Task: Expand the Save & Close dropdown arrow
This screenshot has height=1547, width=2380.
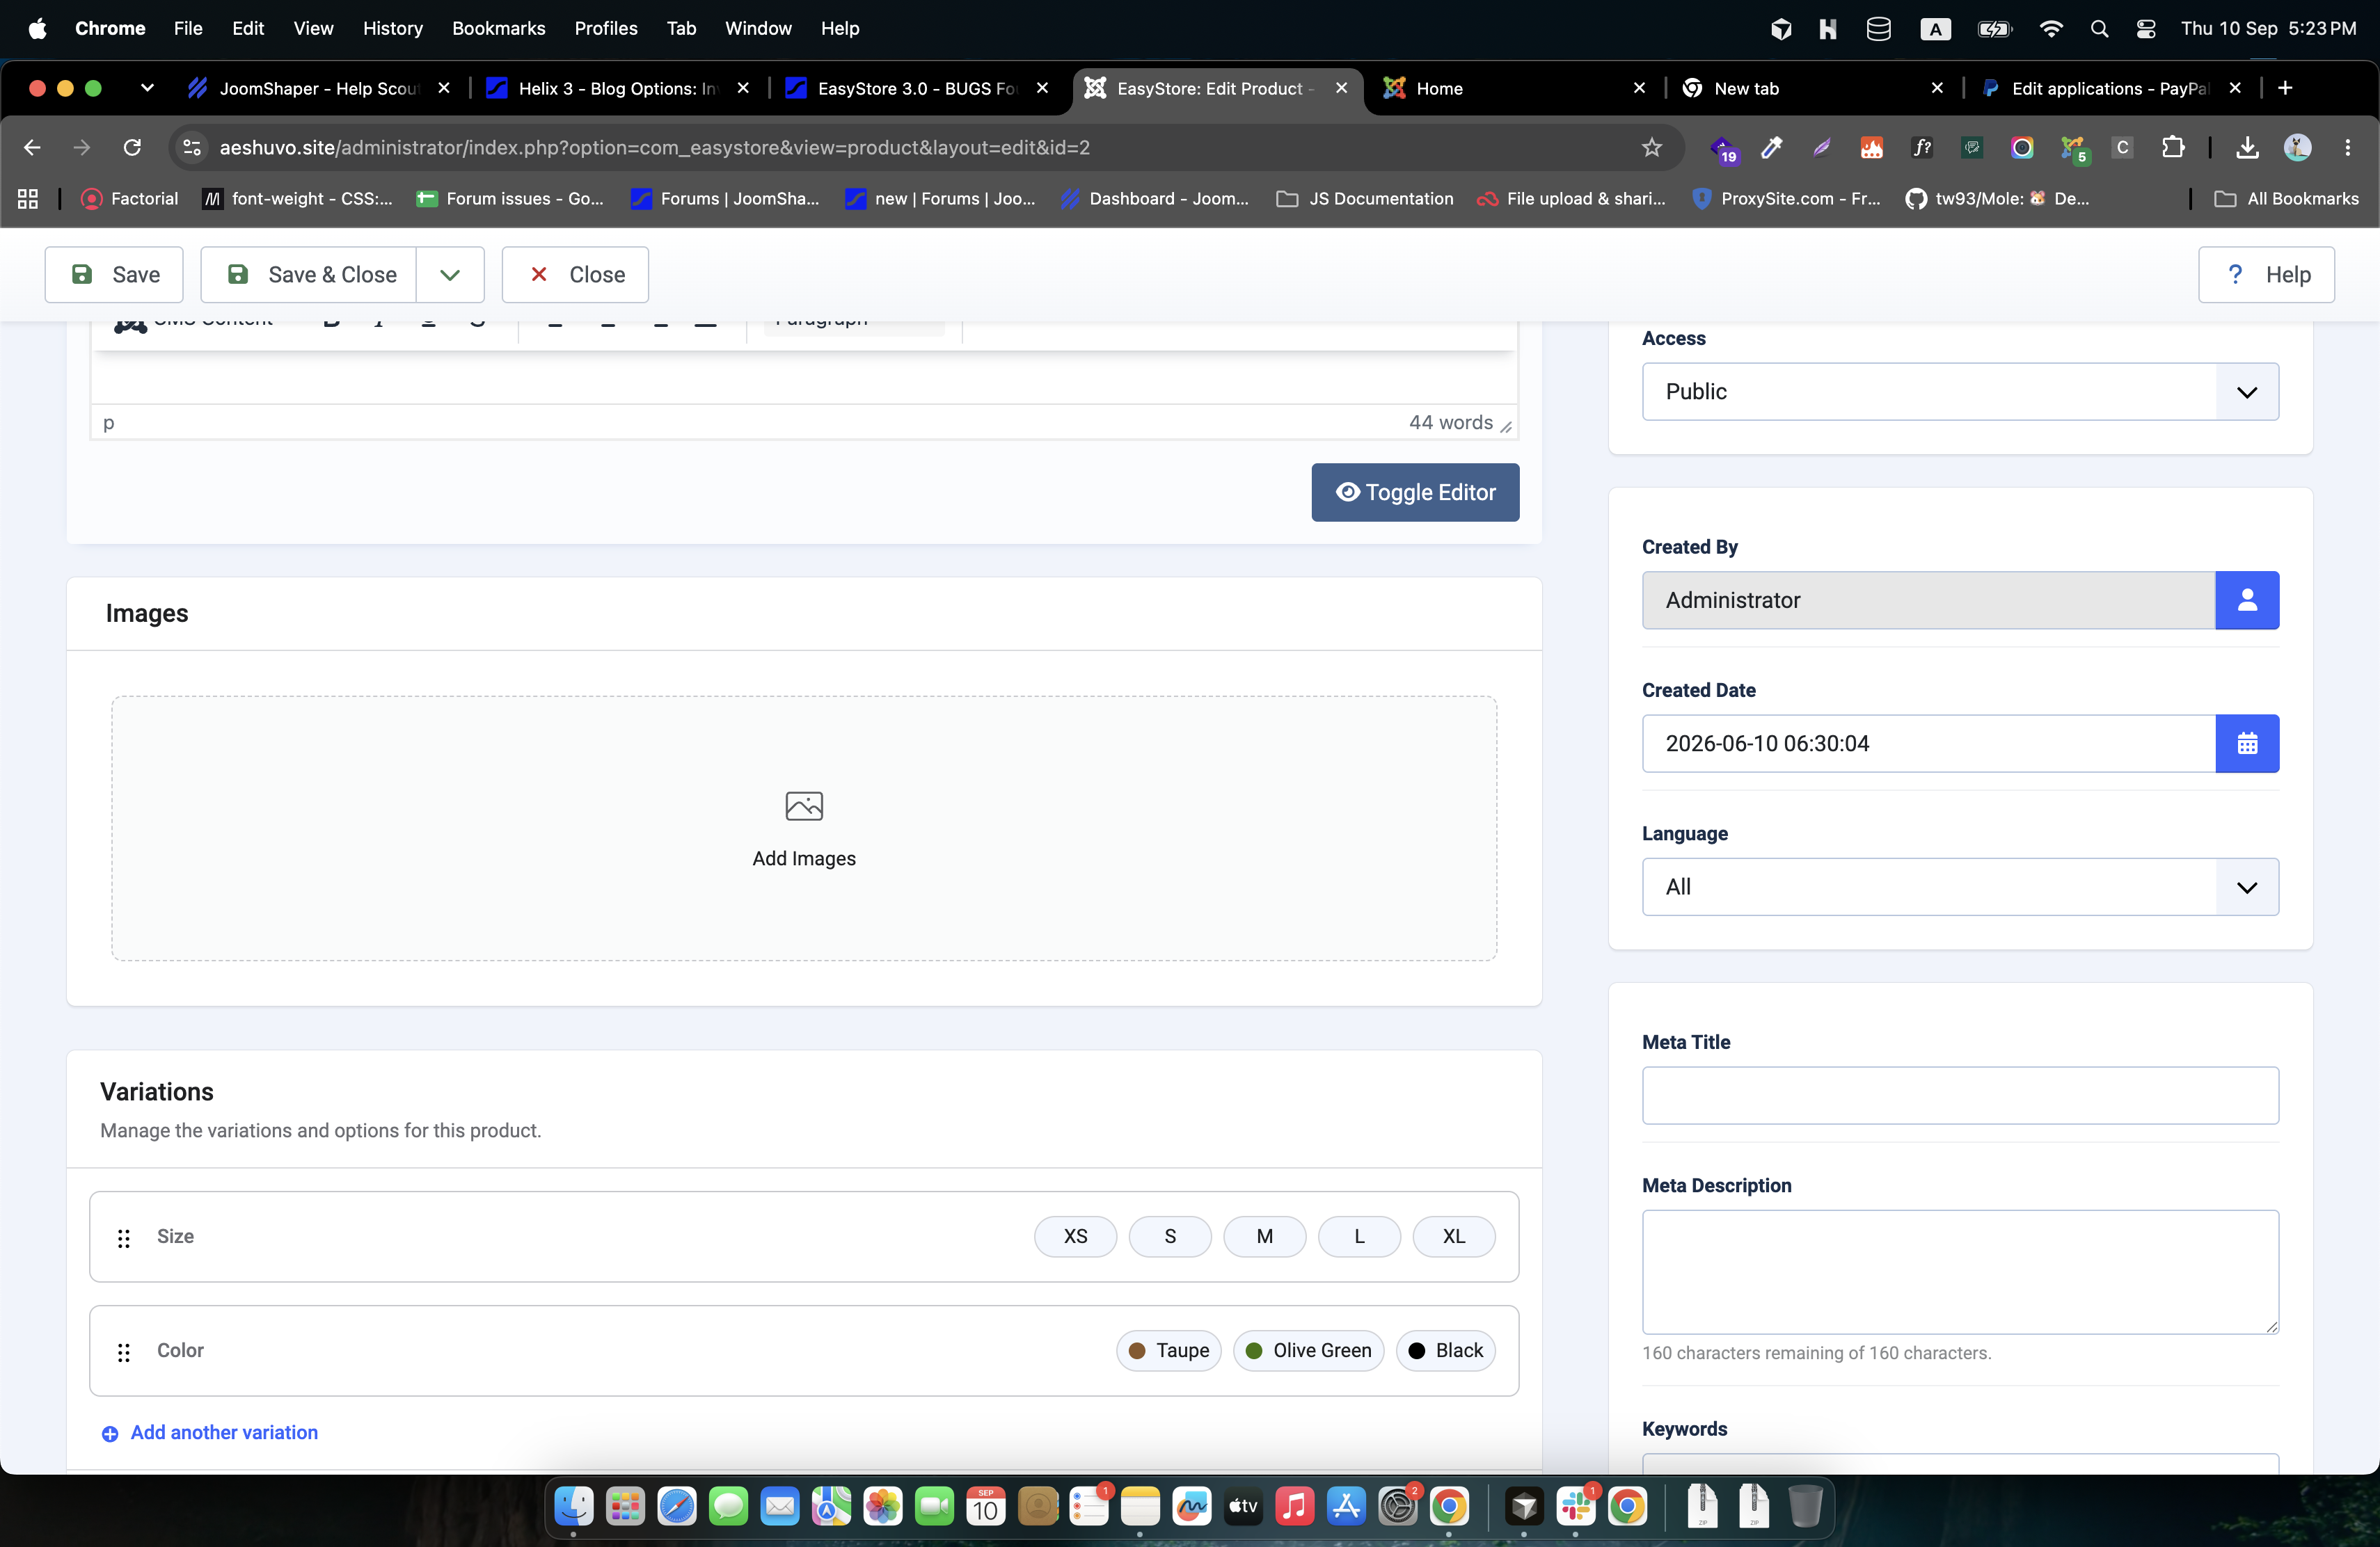Action: [450, 275]
